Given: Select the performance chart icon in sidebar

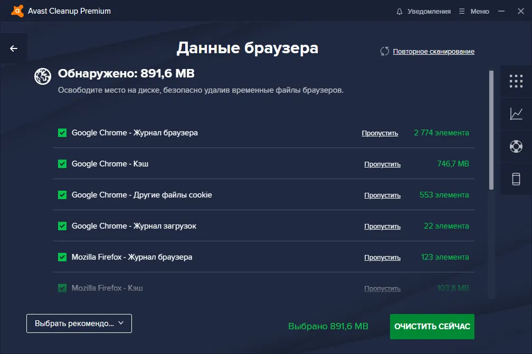Looking at the screenshot, I should [516, 114].
